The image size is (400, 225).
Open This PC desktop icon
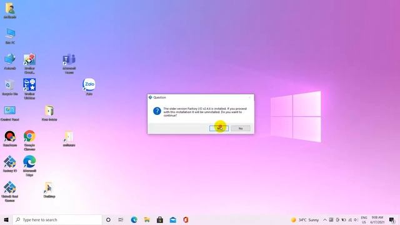(x=10, y=36)
